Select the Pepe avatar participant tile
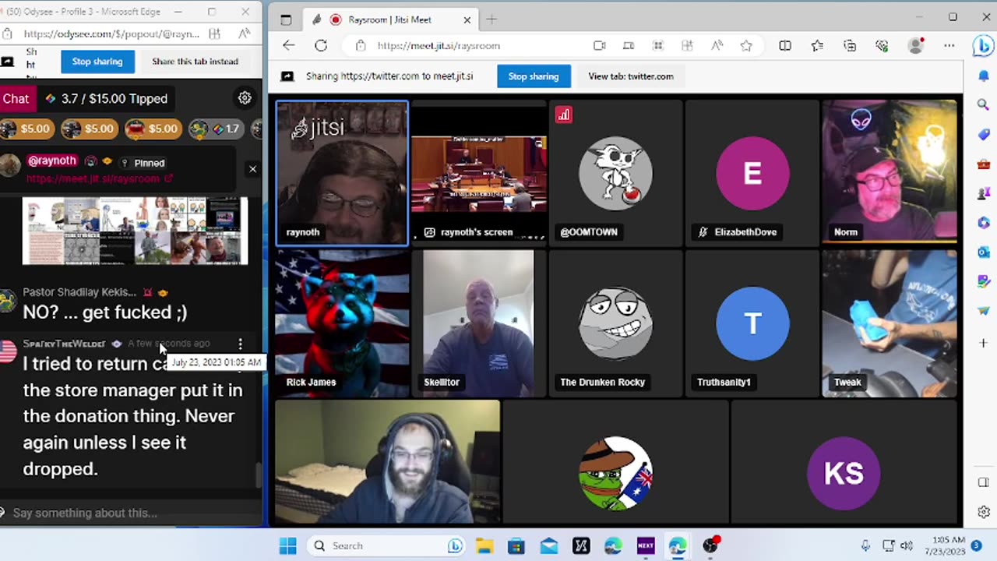Screen dimensions: 997x561 (x=615, y=461)
